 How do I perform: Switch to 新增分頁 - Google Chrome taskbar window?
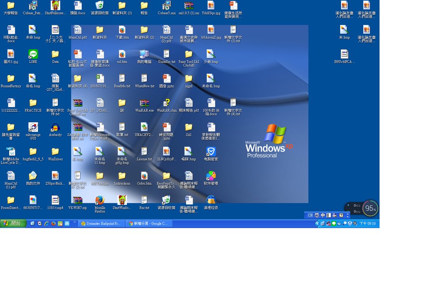pyautogui.click(x=149, y=223)
